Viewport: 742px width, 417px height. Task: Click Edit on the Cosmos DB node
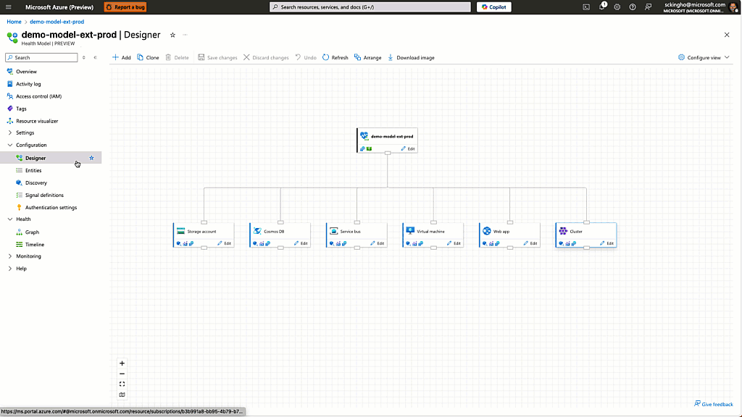301,243
